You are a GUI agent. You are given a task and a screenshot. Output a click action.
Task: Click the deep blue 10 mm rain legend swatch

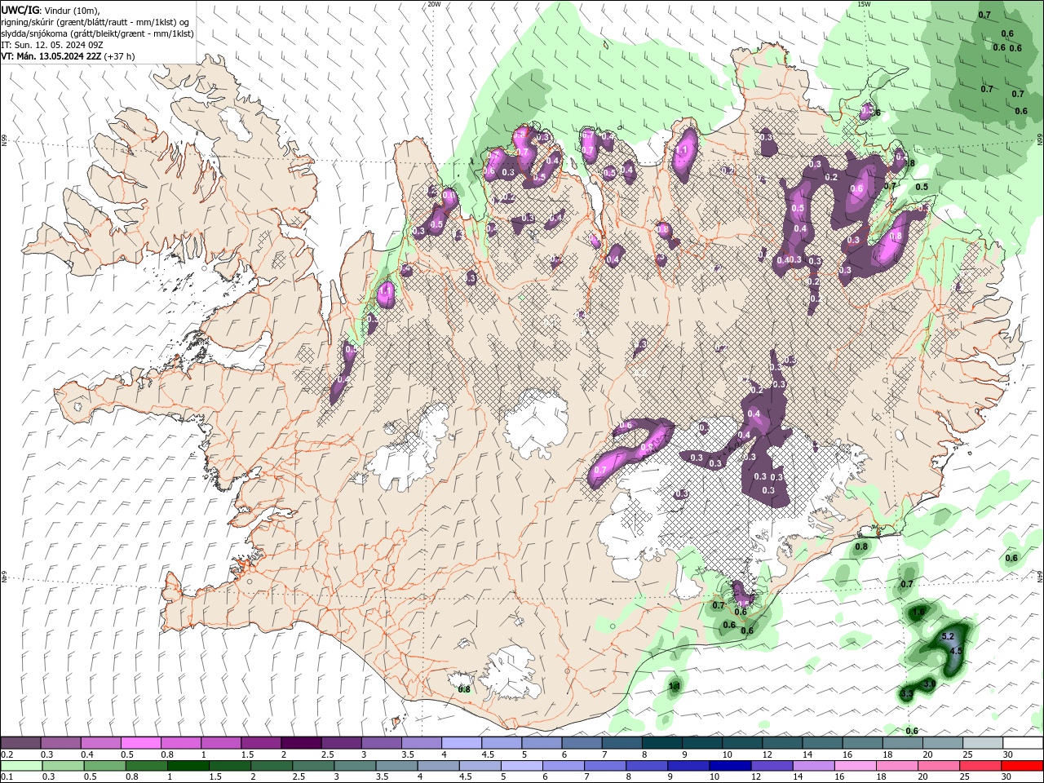tap(730, 766)
